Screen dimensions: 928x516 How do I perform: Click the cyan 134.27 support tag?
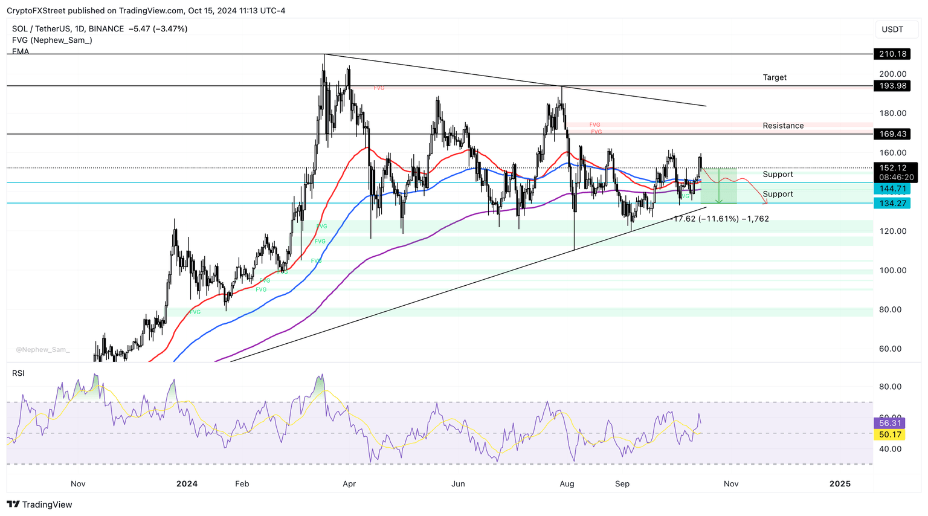coord(892,204)
